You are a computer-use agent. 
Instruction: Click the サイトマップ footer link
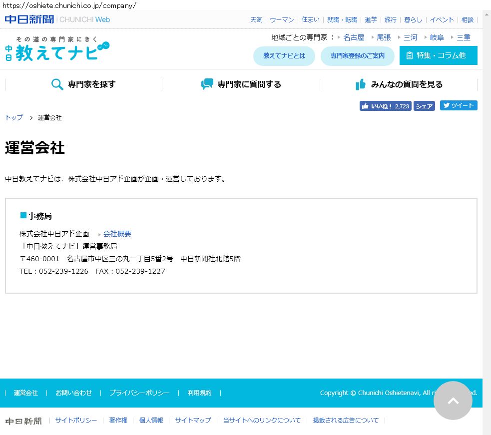pos(193,421)
